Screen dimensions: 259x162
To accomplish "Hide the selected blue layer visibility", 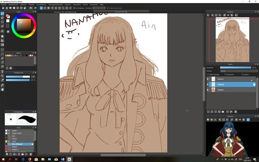I will point(208,84).
